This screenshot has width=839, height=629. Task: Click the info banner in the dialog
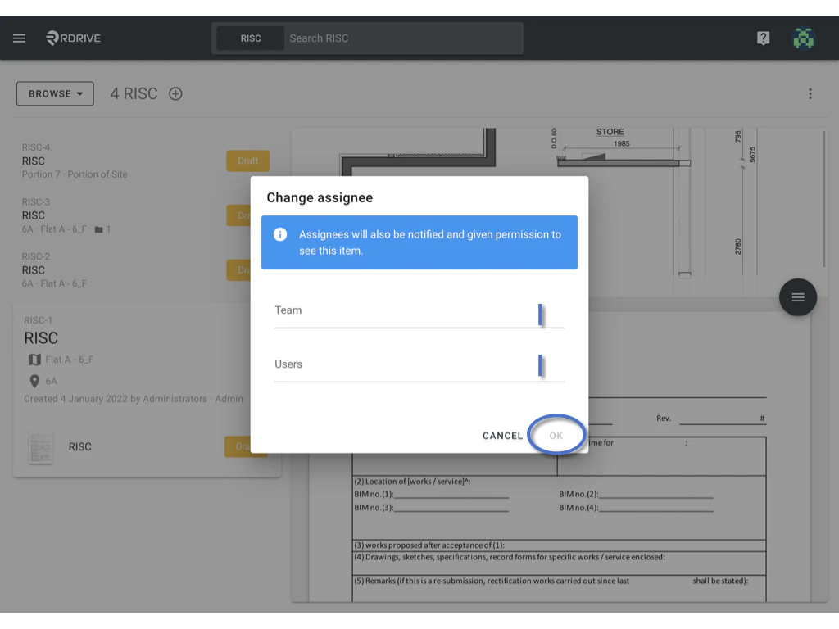click(x=419, y=242)
